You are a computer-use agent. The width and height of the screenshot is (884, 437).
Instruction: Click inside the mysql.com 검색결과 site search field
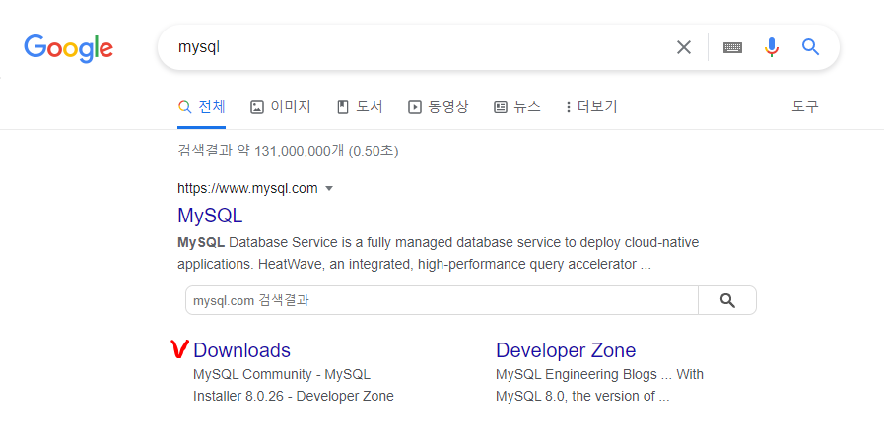pos(442,301)
